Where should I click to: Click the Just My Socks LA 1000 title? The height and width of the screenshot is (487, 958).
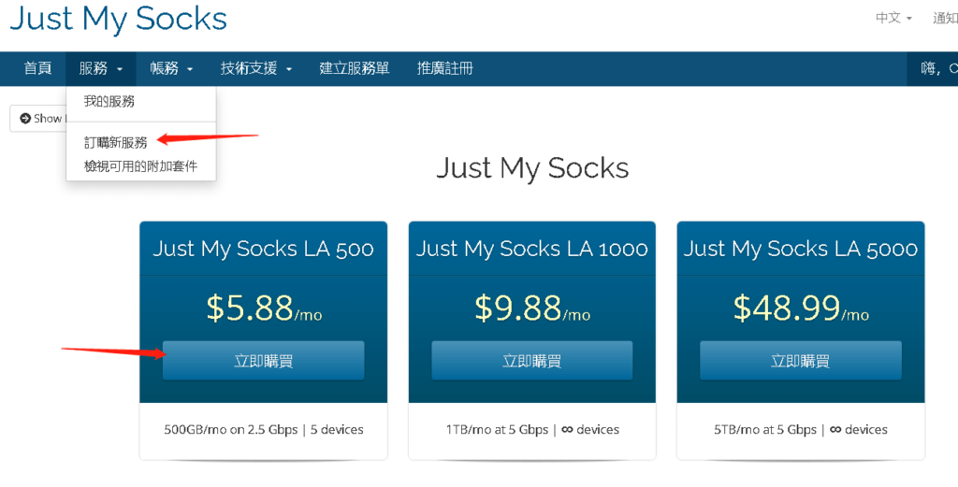532,249
